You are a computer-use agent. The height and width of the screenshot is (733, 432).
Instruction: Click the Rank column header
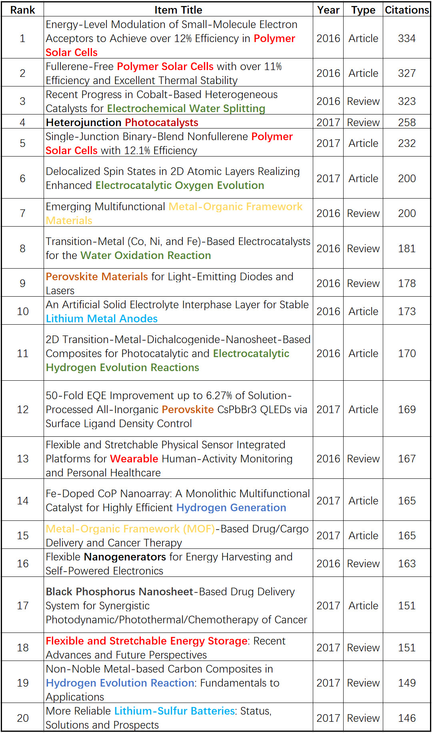[22, 10]
